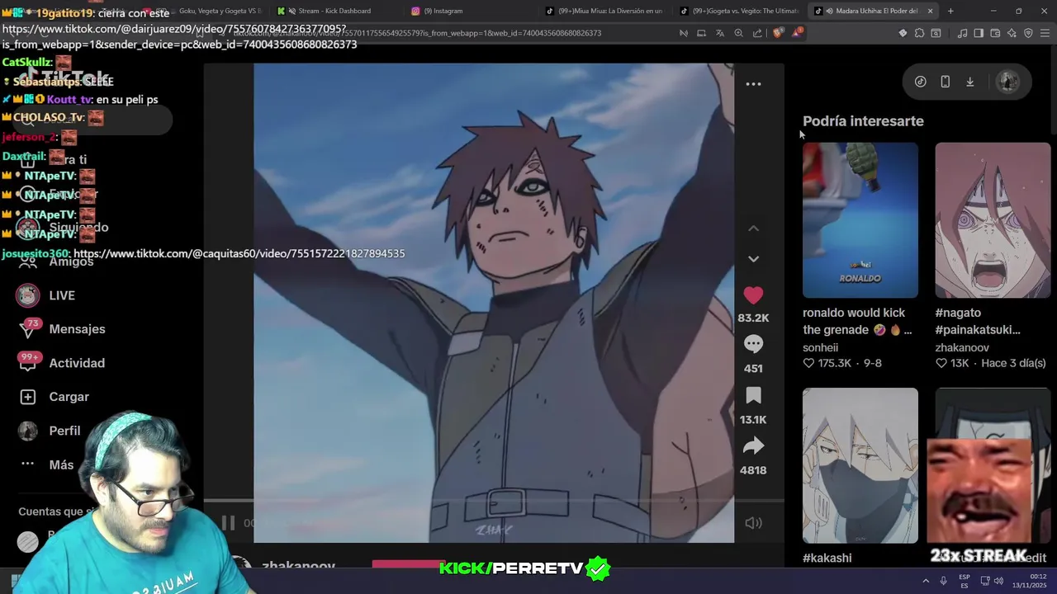
Task: Open Brave VPN shield icon
Action: pos(1028,33)
